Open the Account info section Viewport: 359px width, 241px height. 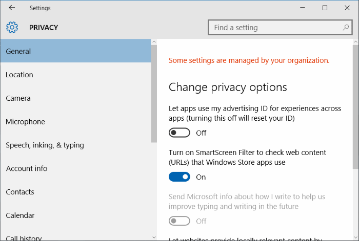point(75,168)
